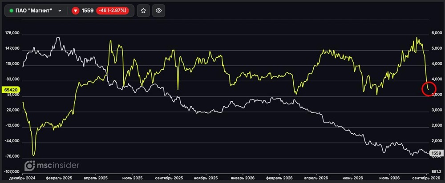Click the -76,000 left axis value
Screen dimensions: 445x183
[12, 156]
